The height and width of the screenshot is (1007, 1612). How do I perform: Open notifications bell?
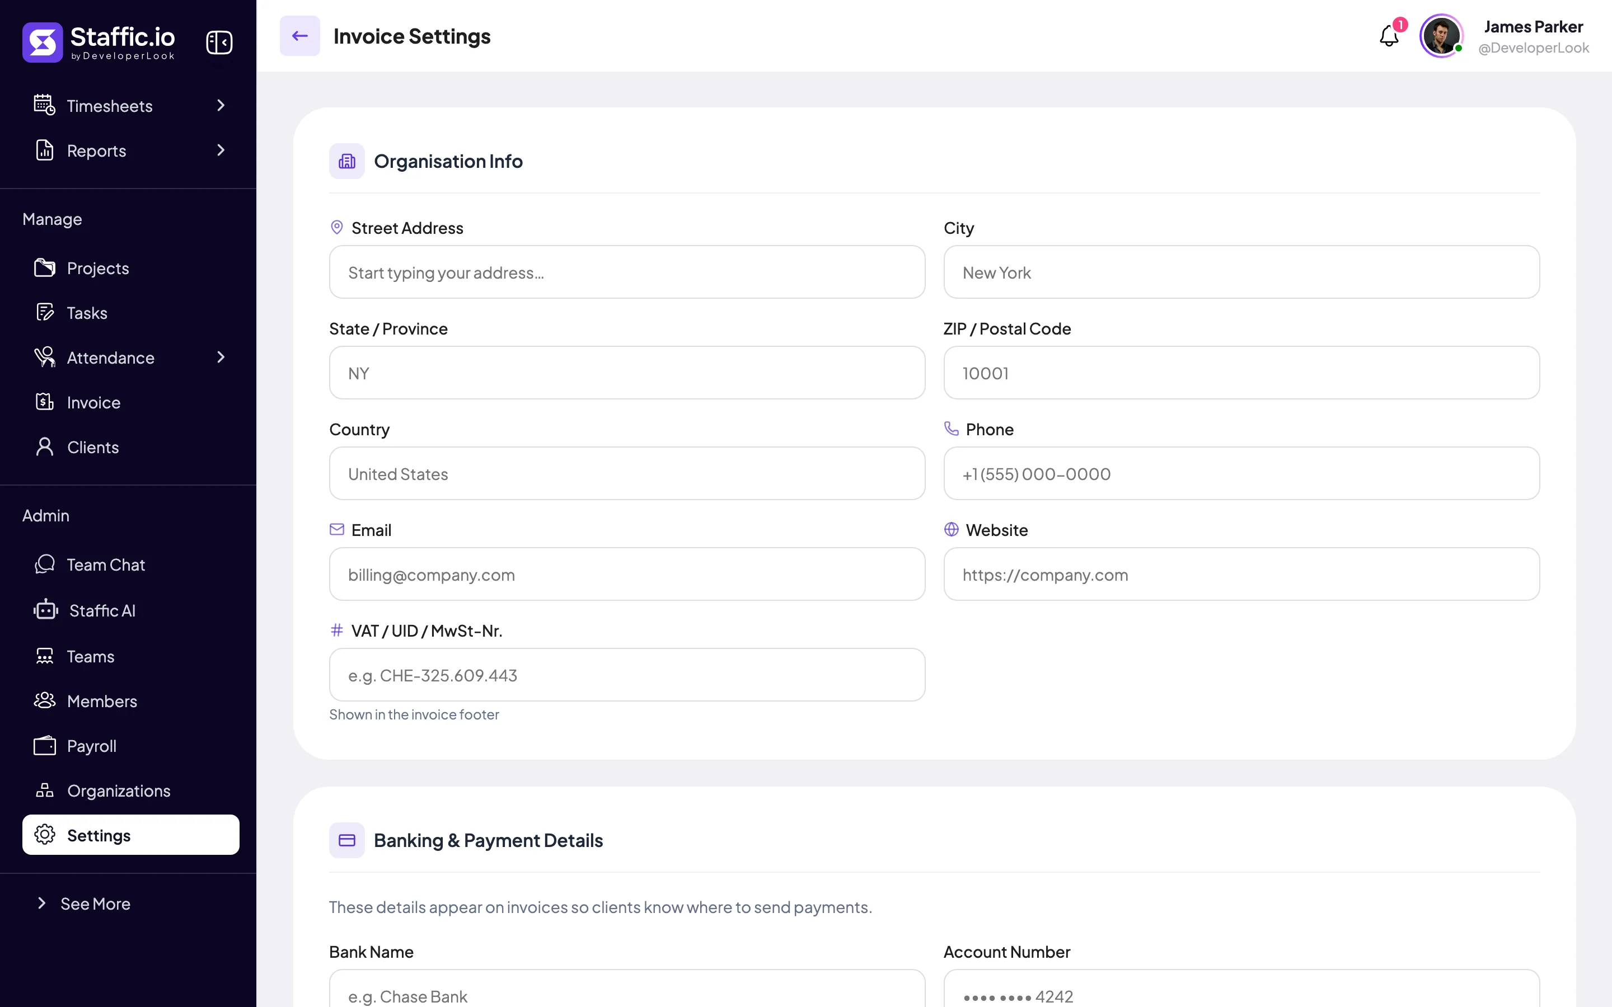1389,36
